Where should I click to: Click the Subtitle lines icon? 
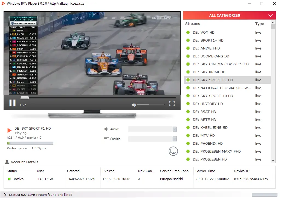pyautogui.click(x=106, y=139)
